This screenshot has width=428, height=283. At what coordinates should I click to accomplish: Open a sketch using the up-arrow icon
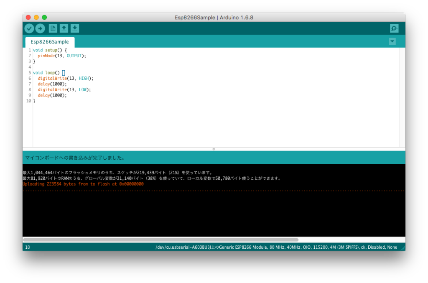pos(64,28)
